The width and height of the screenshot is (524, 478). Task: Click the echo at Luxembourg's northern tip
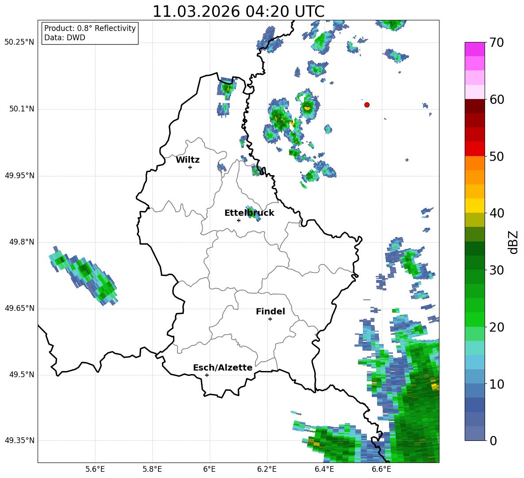(227, 88)
